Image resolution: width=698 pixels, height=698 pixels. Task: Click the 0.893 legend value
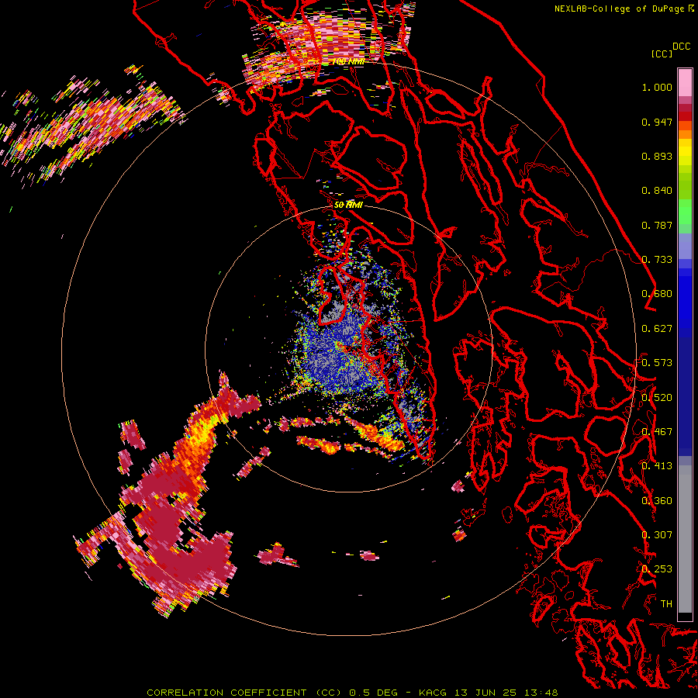click(x=657, y=156)
